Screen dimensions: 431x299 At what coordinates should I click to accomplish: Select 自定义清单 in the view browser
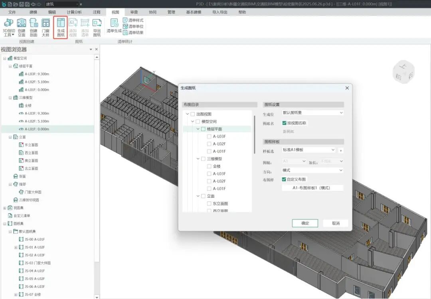(19, 216)
